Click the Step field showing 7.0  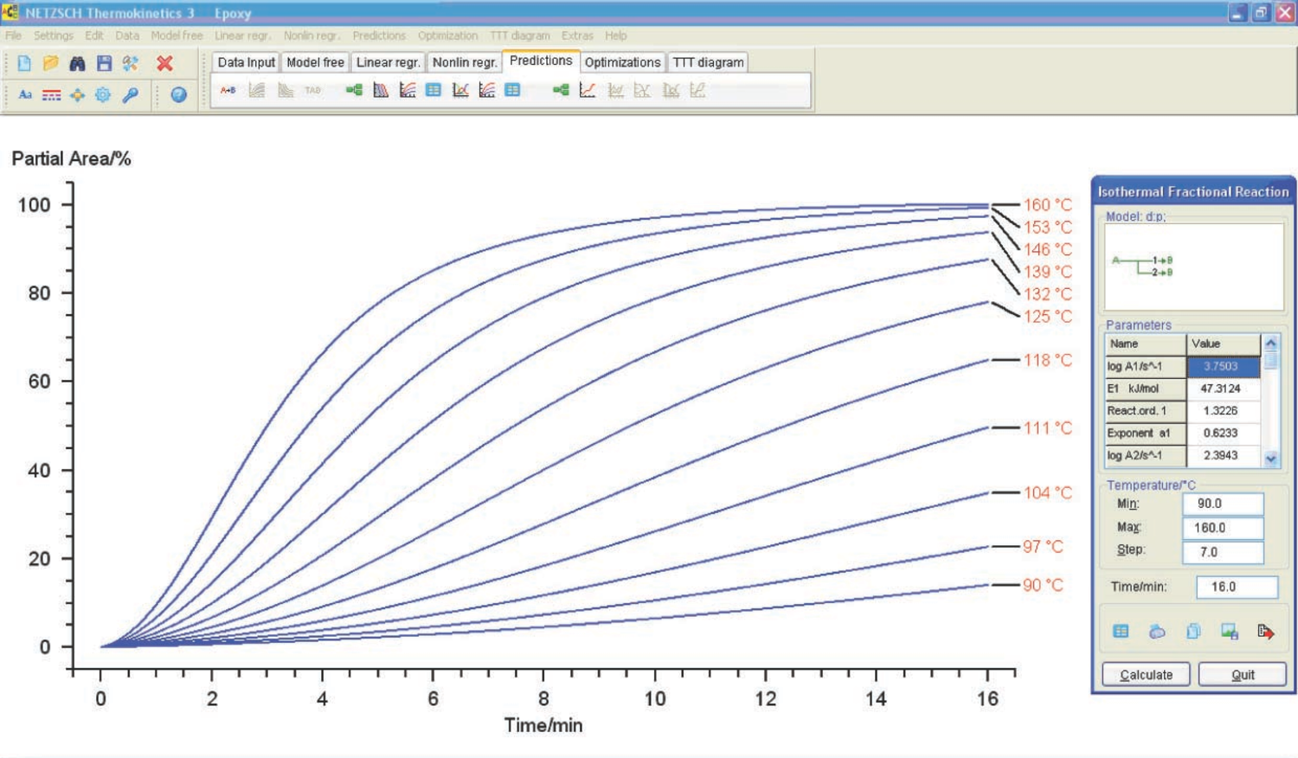[1223, 552]
